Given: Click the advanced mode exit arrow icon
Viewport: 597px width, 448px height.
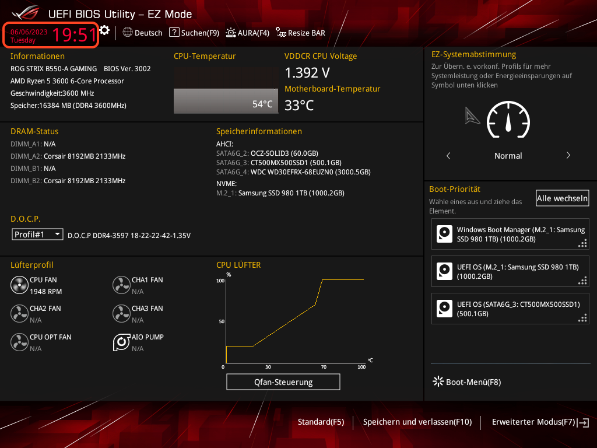Looking at the screenshot, I should [x=583, y=422].
